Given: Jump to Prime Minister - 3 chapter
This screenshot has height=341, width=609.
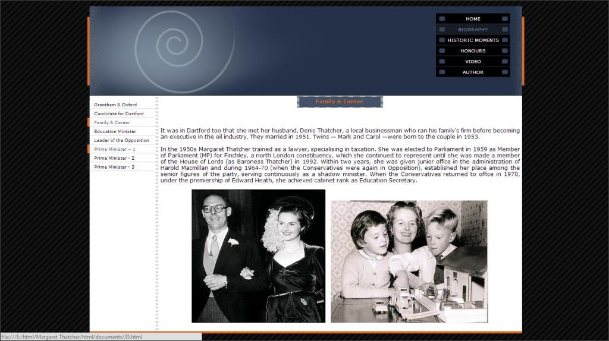Looking at the screenshot, I should [x=114, y=167].
